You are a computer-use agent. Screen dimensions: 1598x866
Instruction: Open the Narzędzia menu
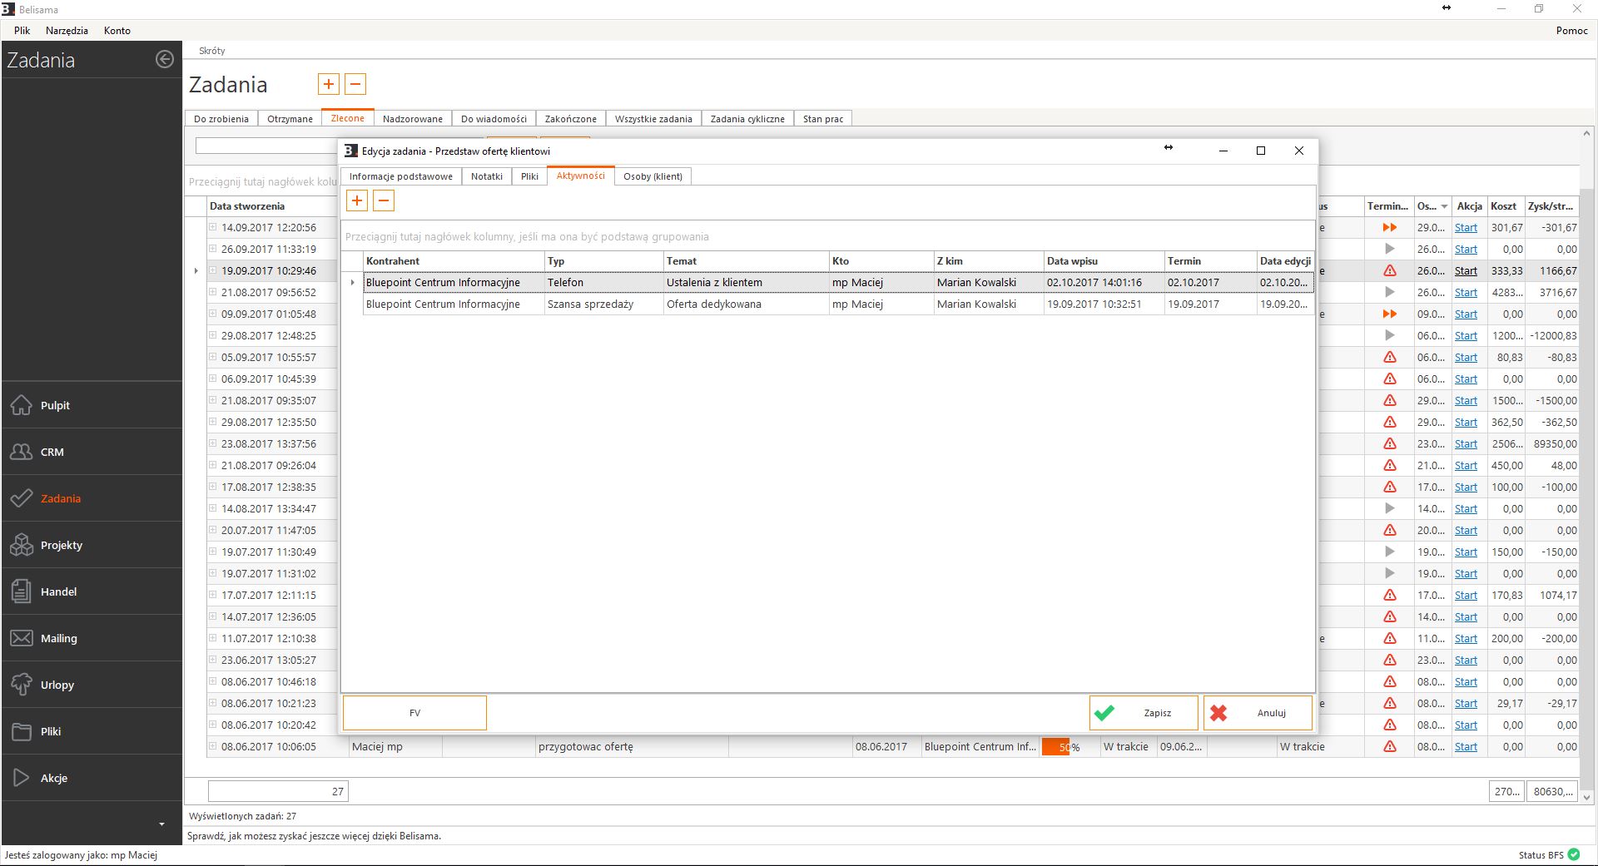pos(67,30)
